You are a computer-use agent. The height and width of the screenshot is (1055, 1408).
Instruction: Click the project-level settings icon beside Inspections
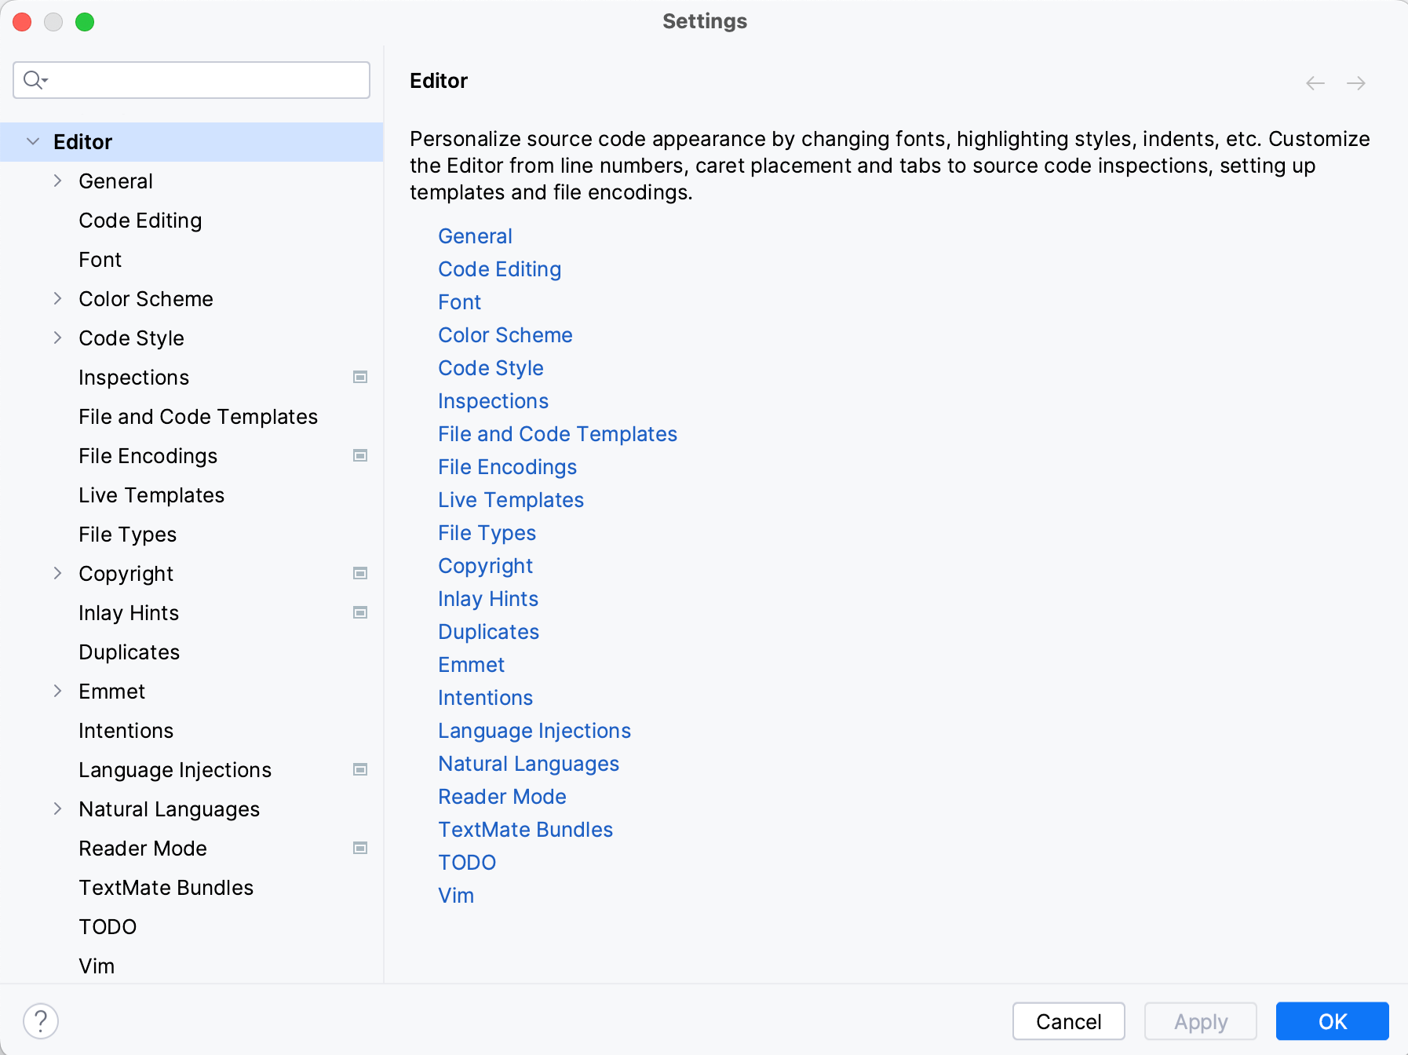point(360,377)
